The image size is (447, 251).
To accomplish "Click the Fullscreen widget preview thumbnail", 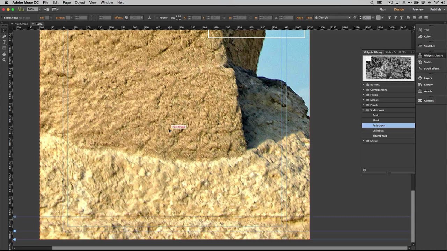I will tap(388, 68).
